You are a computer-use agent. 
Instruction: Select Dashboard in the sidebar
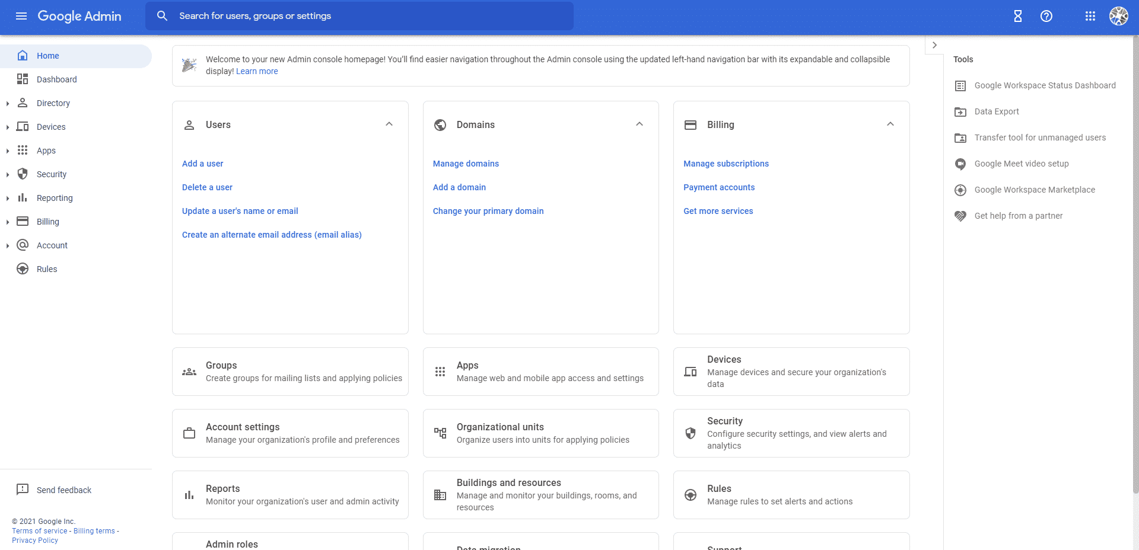pyautogui.click(x=76, y=79)
